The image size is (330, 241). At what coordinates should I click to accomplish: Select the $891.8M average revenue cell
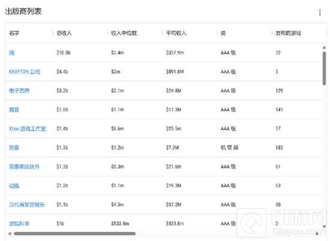(175, 72)
